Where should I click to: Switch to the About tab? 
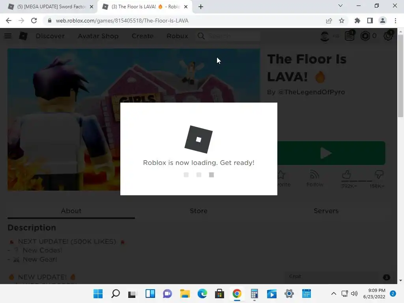[71, 211]
